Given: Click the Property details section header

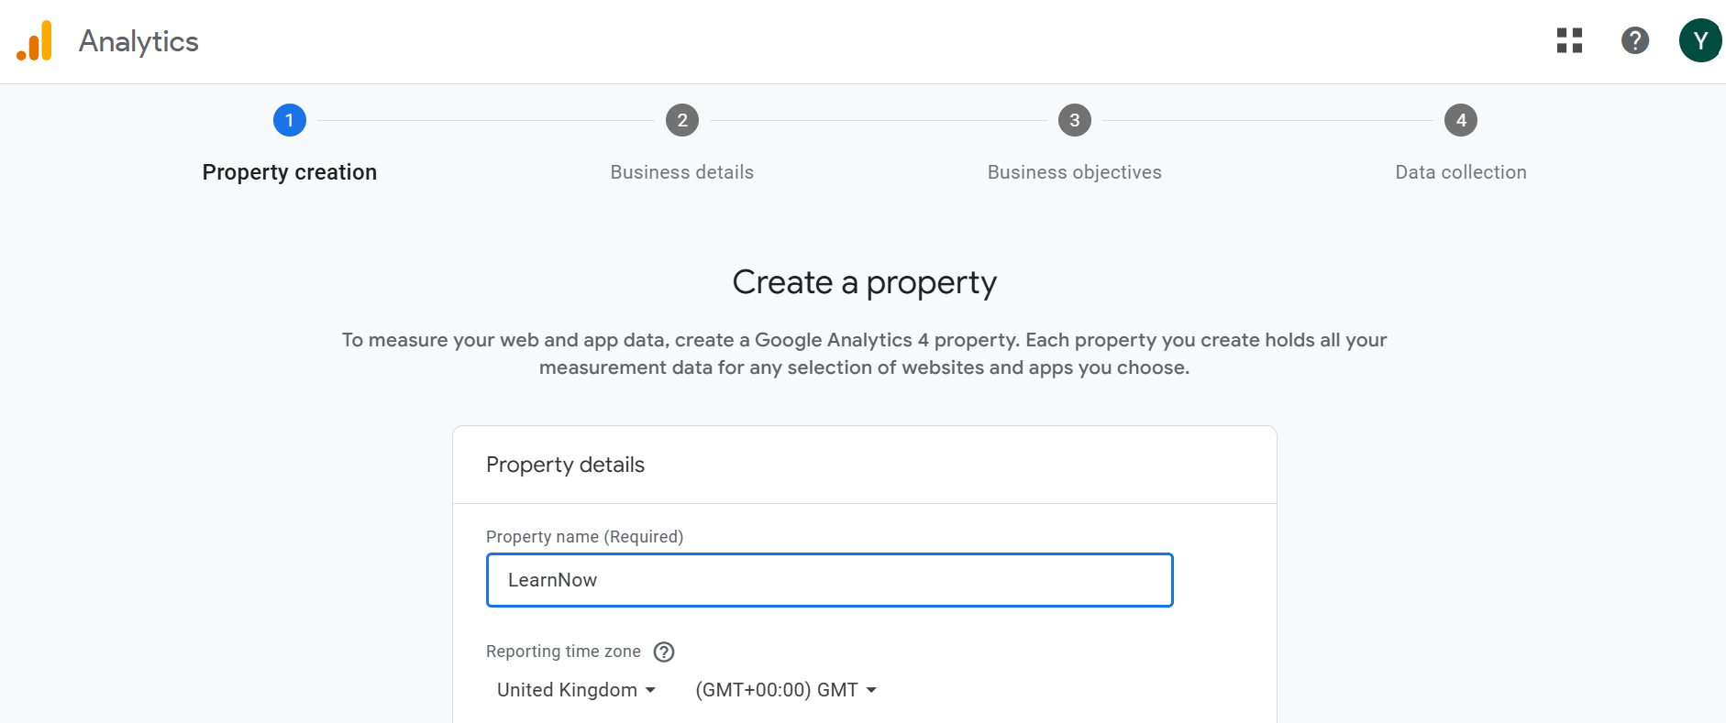Looking at the screenshot, I should point(565,465).
